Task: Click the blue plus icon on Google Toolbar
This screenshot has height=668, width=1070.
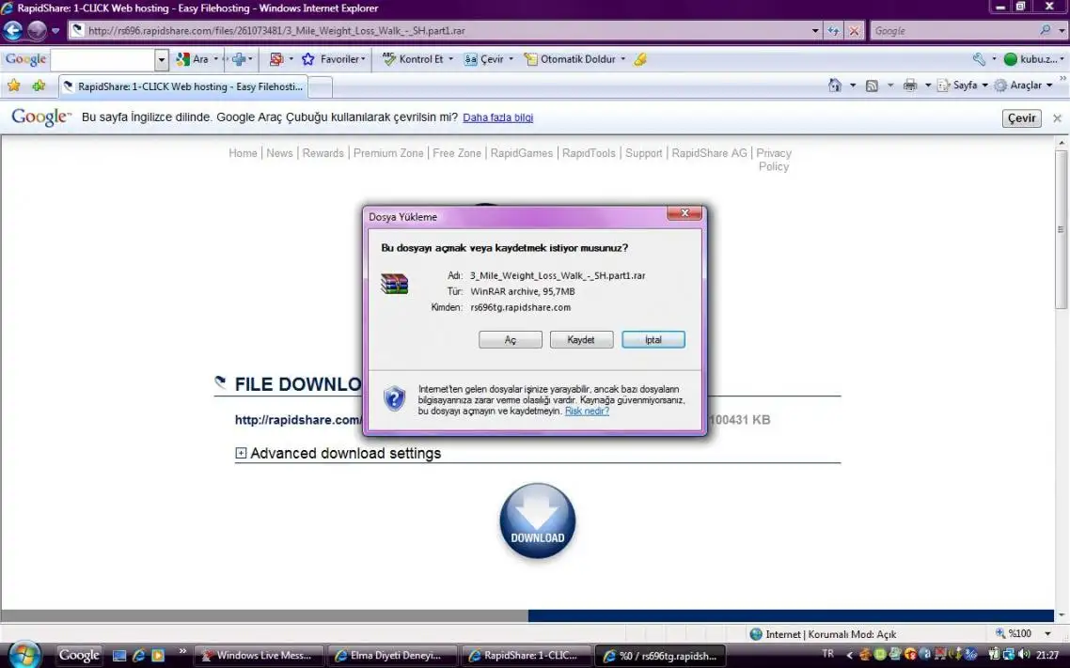Action: click(x=238, y=59)
